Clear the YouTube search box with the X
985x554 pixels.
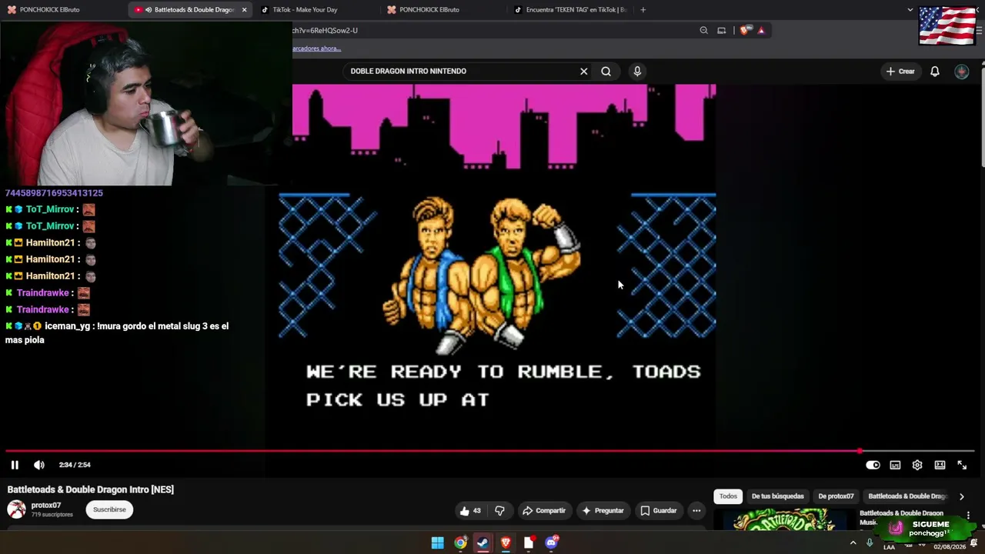point(584,71)
